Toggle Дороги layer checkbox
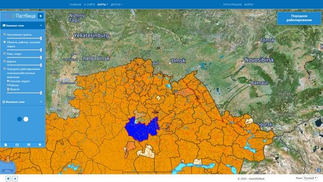 point(5,61)
